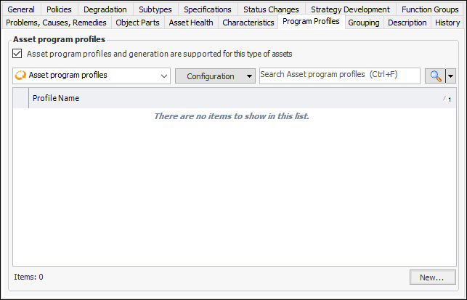Image resolution: width=467 pixels, height=300 pixels.
Task: Open the History tab
Action: (447, 23)
